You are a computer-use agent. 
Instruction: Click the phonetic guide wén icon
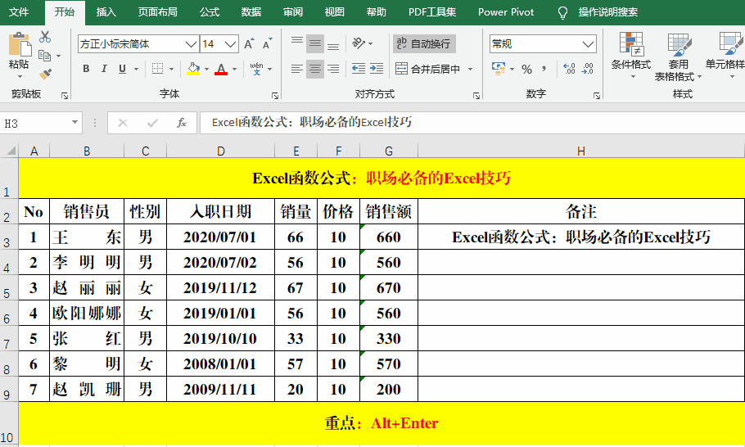point(256,69)
